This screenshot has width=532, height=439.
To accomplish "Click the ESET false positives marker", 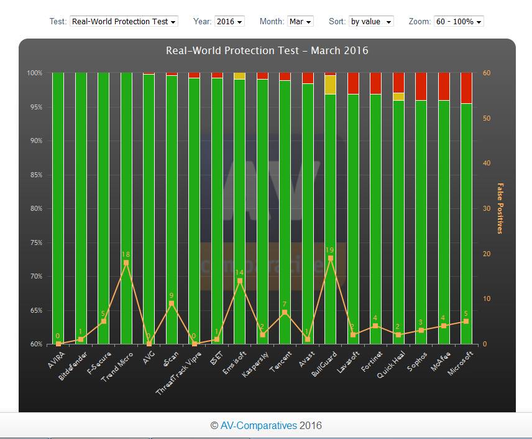I will pyautogui.click(x=217, y=340).
